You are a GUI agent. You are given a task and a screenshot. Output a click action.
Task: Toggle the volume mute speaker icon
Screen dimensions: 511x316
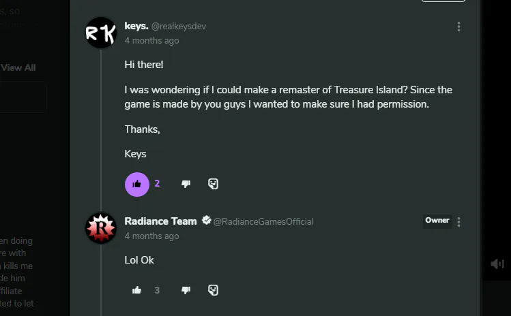497,264
